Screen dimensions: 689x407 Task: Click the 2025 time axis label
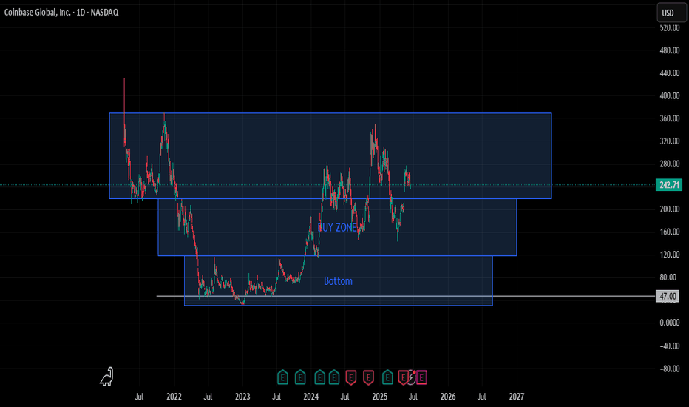(x=380, y=397)
